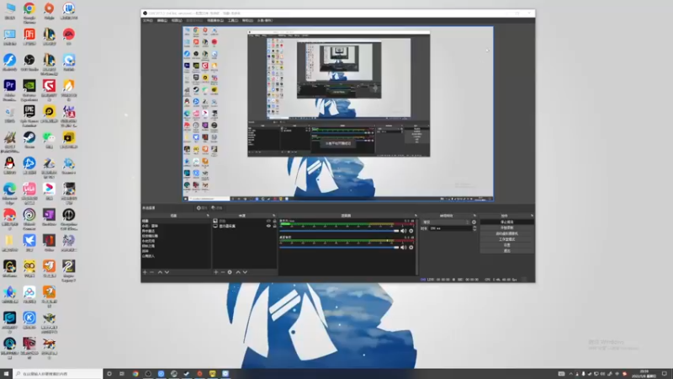673x379 pixels.
Task: Select the Microsoft Edge desktop icon
Action: coord(9,193)
